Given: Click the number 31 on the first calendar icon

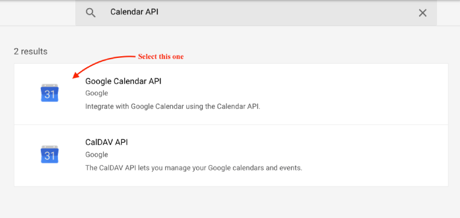Looking at the screenshot, I should [49, 95].
